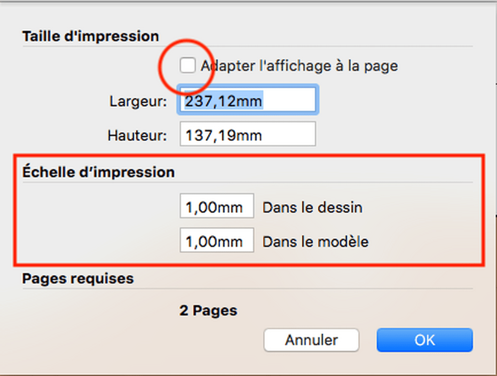Image resolution: width=497 pixels, height=376 pixels.
Task: Click the 'Largeur:' label
Action: (138, 102)
